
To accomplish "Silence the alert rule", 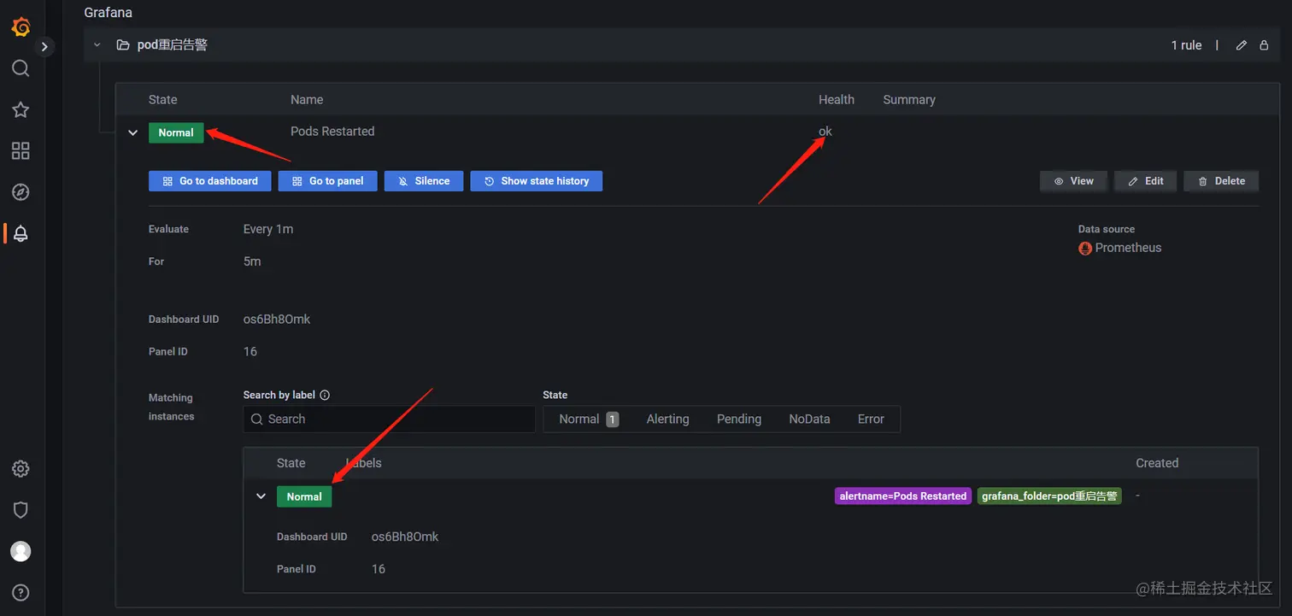I will 424,181.
